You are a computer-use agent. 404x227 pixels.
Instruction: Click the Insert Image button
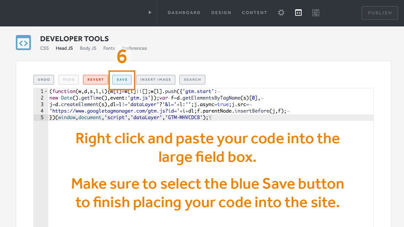[156, 80]
